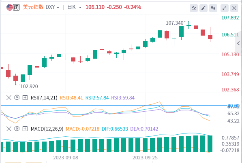The height and width of the screenshot is (163, 242).
Task: Select the 107.340 high price candlestick
Action: (188, 25)
